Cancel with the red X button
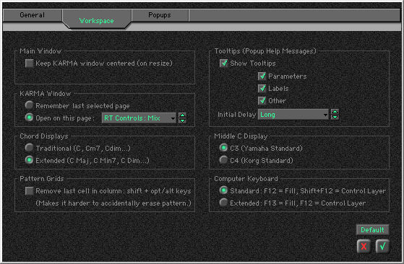 (x=364, y=246)
